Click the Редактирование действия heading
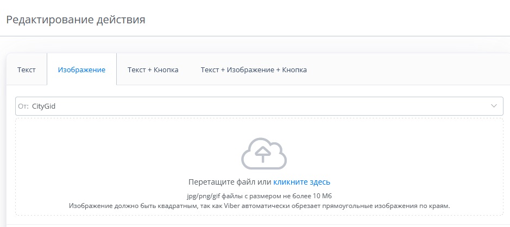 click(x=75, y=20)
